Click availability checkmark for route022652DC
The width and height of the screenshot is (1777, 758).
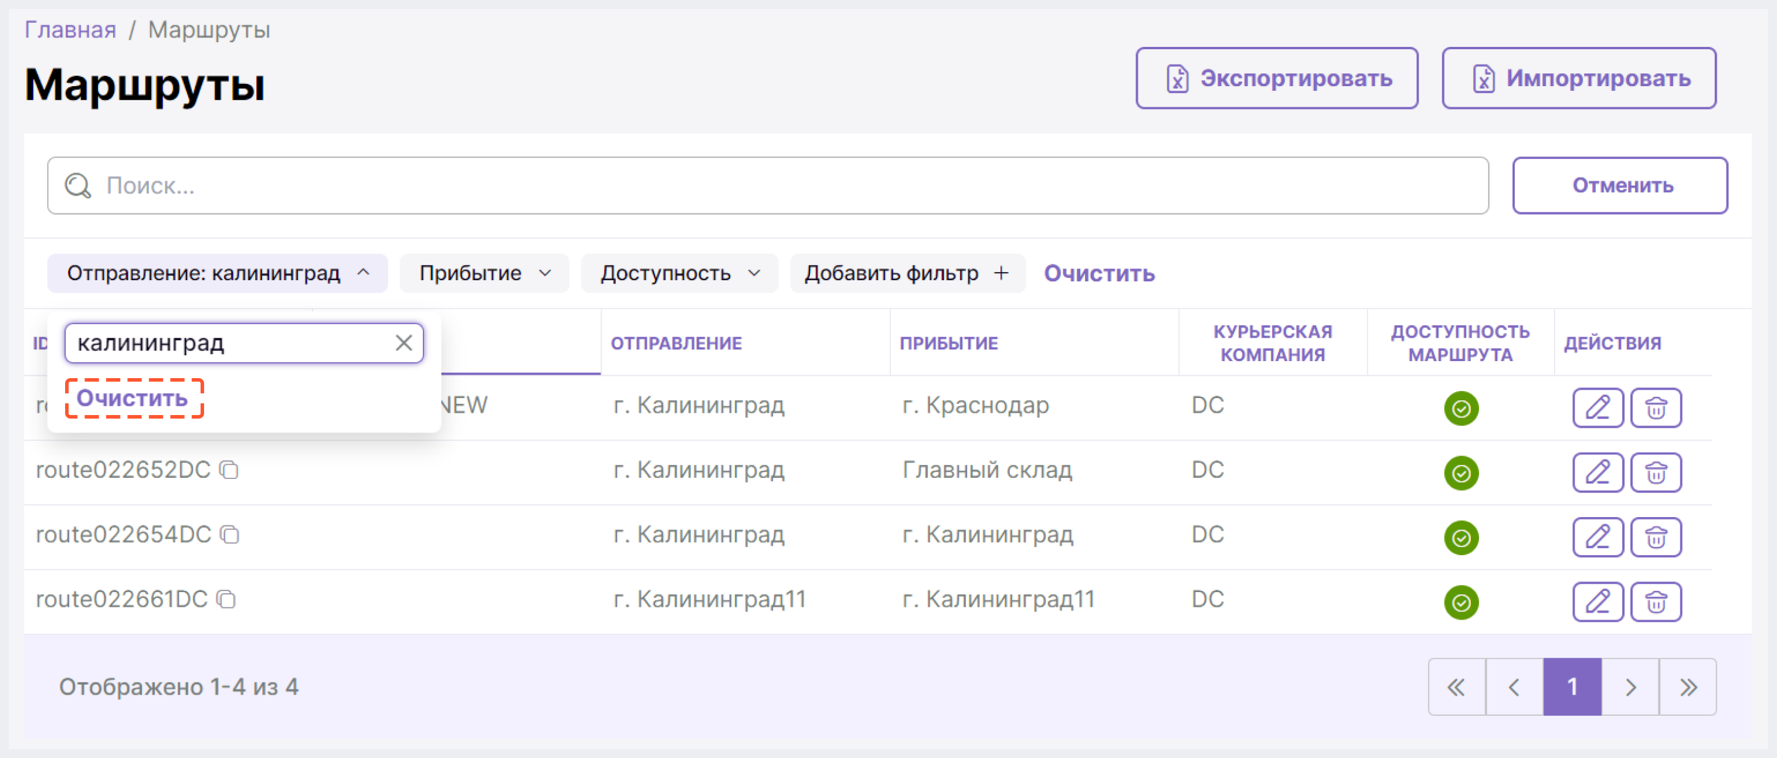[x=1461, y=473]
